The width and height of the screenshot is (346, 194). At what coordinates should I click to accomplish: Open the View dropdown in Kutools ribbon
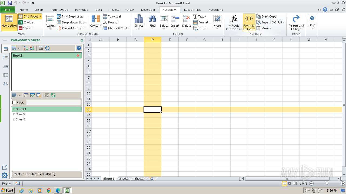(x=26, y=28)
